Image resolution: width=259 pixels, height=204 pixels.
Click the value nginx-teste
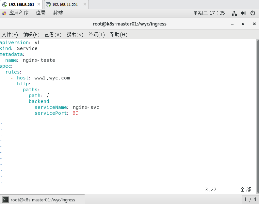click(39, 60)
